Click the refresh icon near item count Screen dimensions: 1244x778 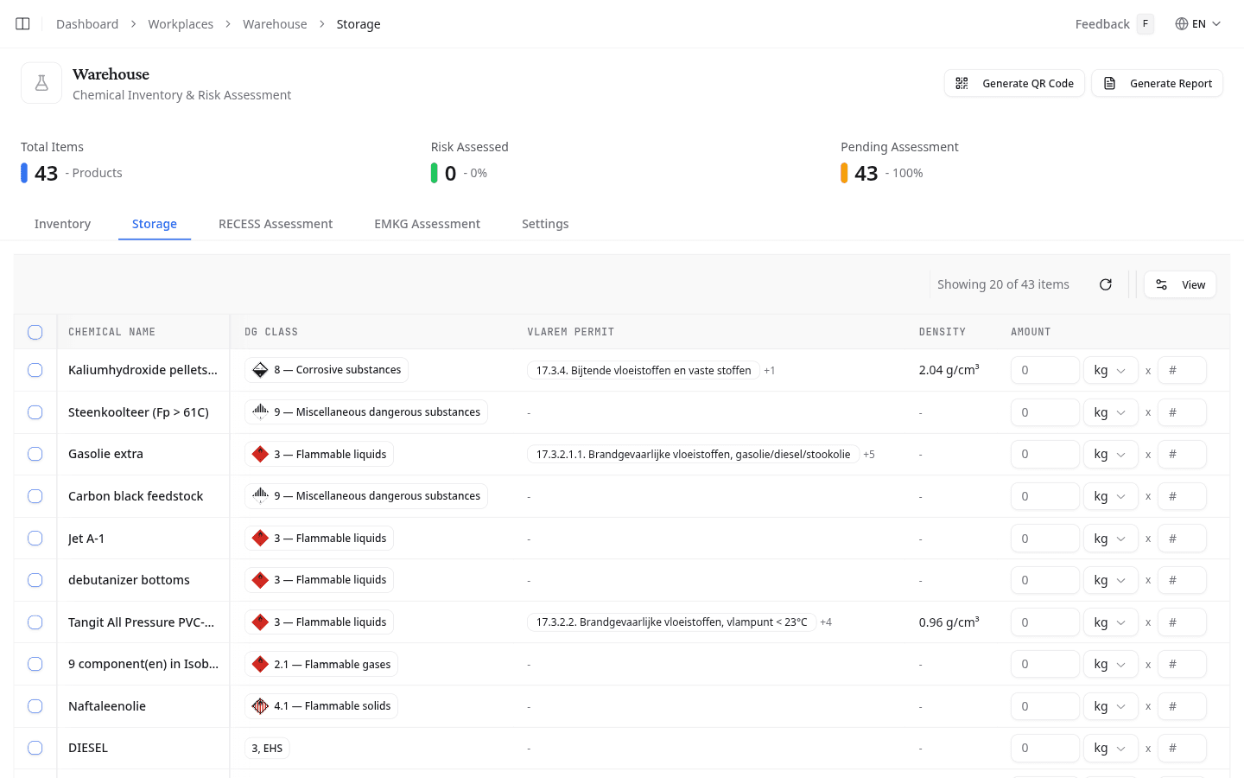click(1106, 284)
